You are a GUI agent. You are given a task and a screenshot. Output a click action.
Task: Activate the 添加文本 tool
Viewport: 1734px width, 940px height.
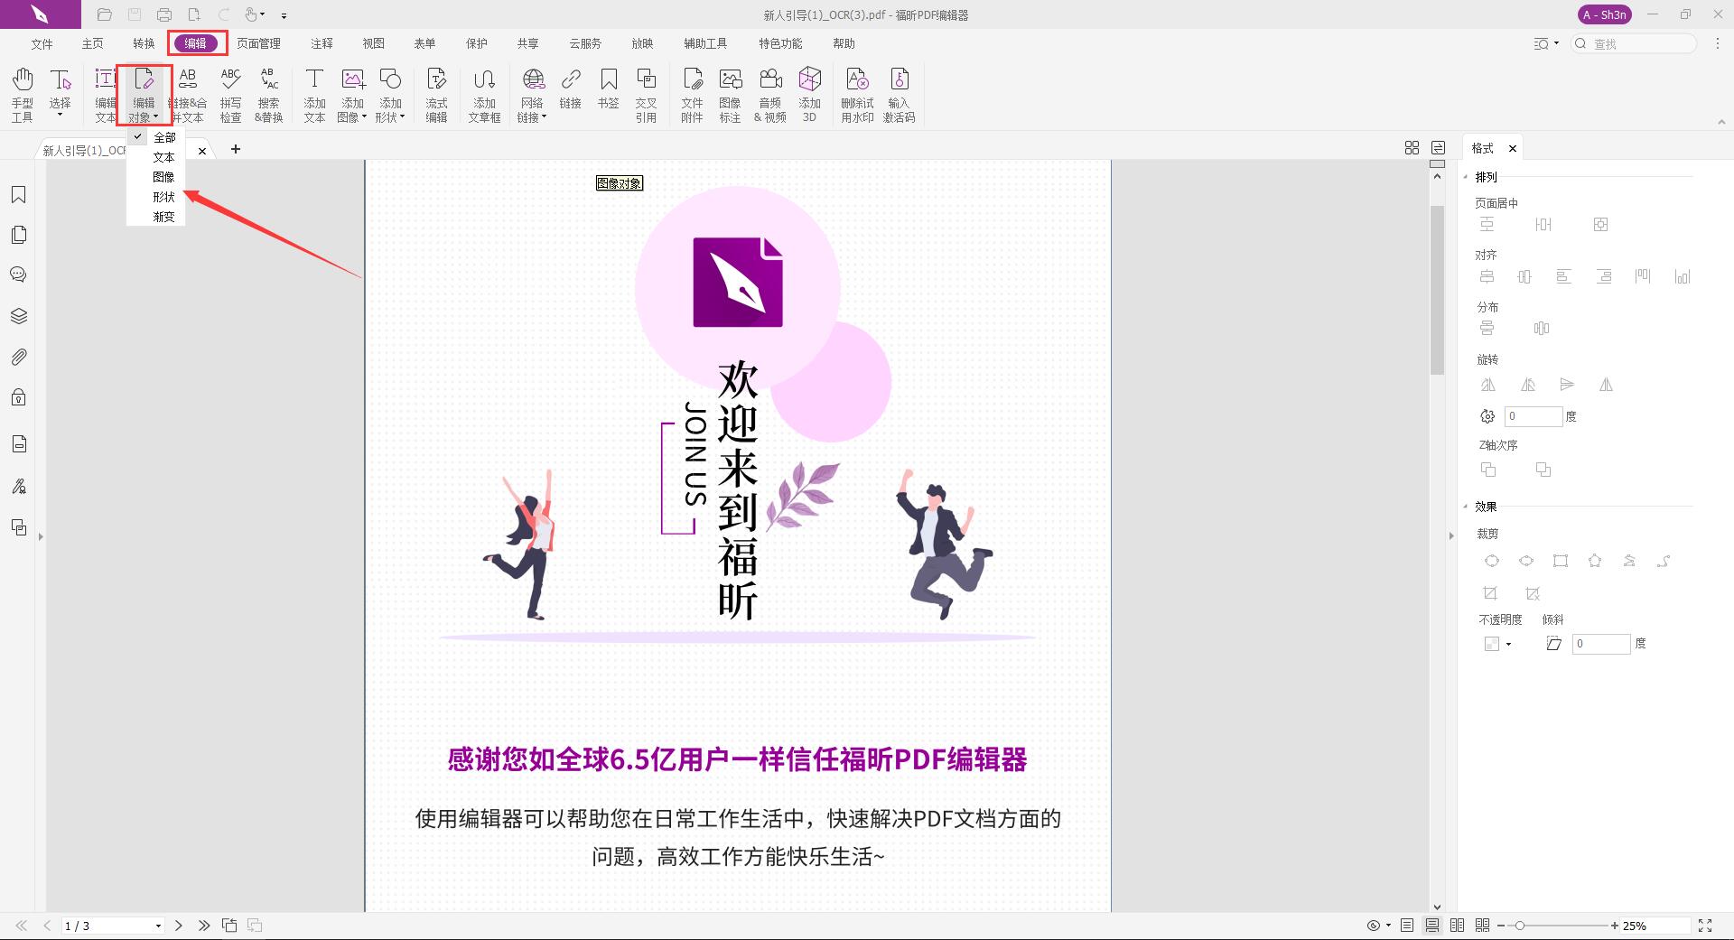pyautogui.click(x=313, y=93)
